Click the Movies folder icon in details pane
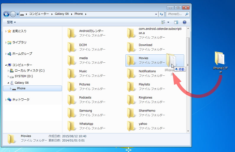 (11, 139)
